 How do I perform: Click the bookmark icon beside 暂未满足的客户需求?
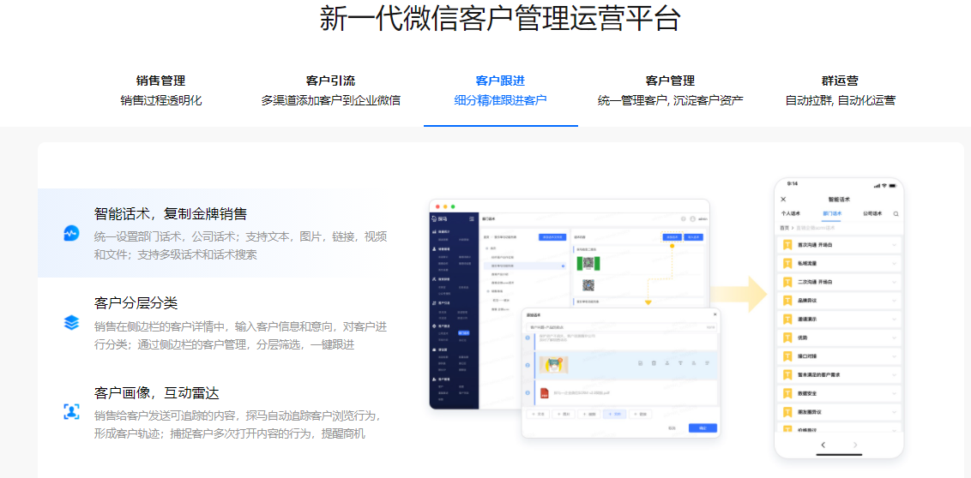787,374
